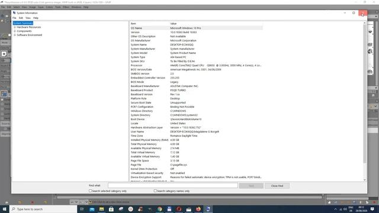
Task: Open the Windows menu in GIMP
Action: point(76,7)
